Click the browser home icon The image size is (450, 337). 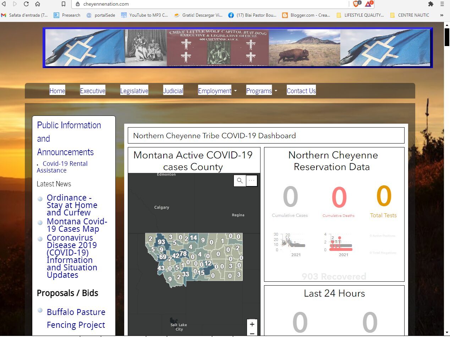tap(38, 4)
